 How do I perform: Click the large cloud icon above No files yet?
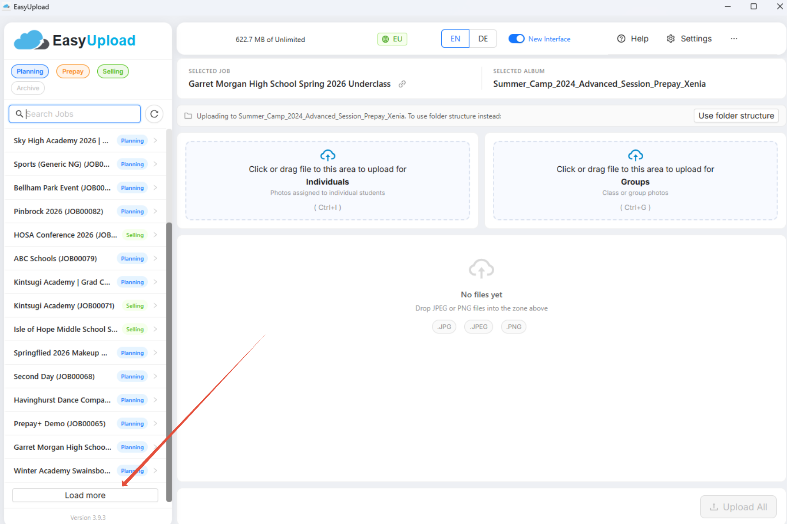pos(481,269)
